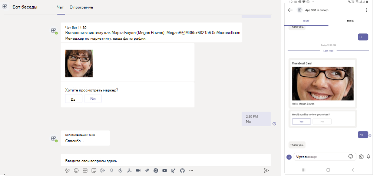
Task: Open the Kahoot k app icon
Action: pos(173,171)
